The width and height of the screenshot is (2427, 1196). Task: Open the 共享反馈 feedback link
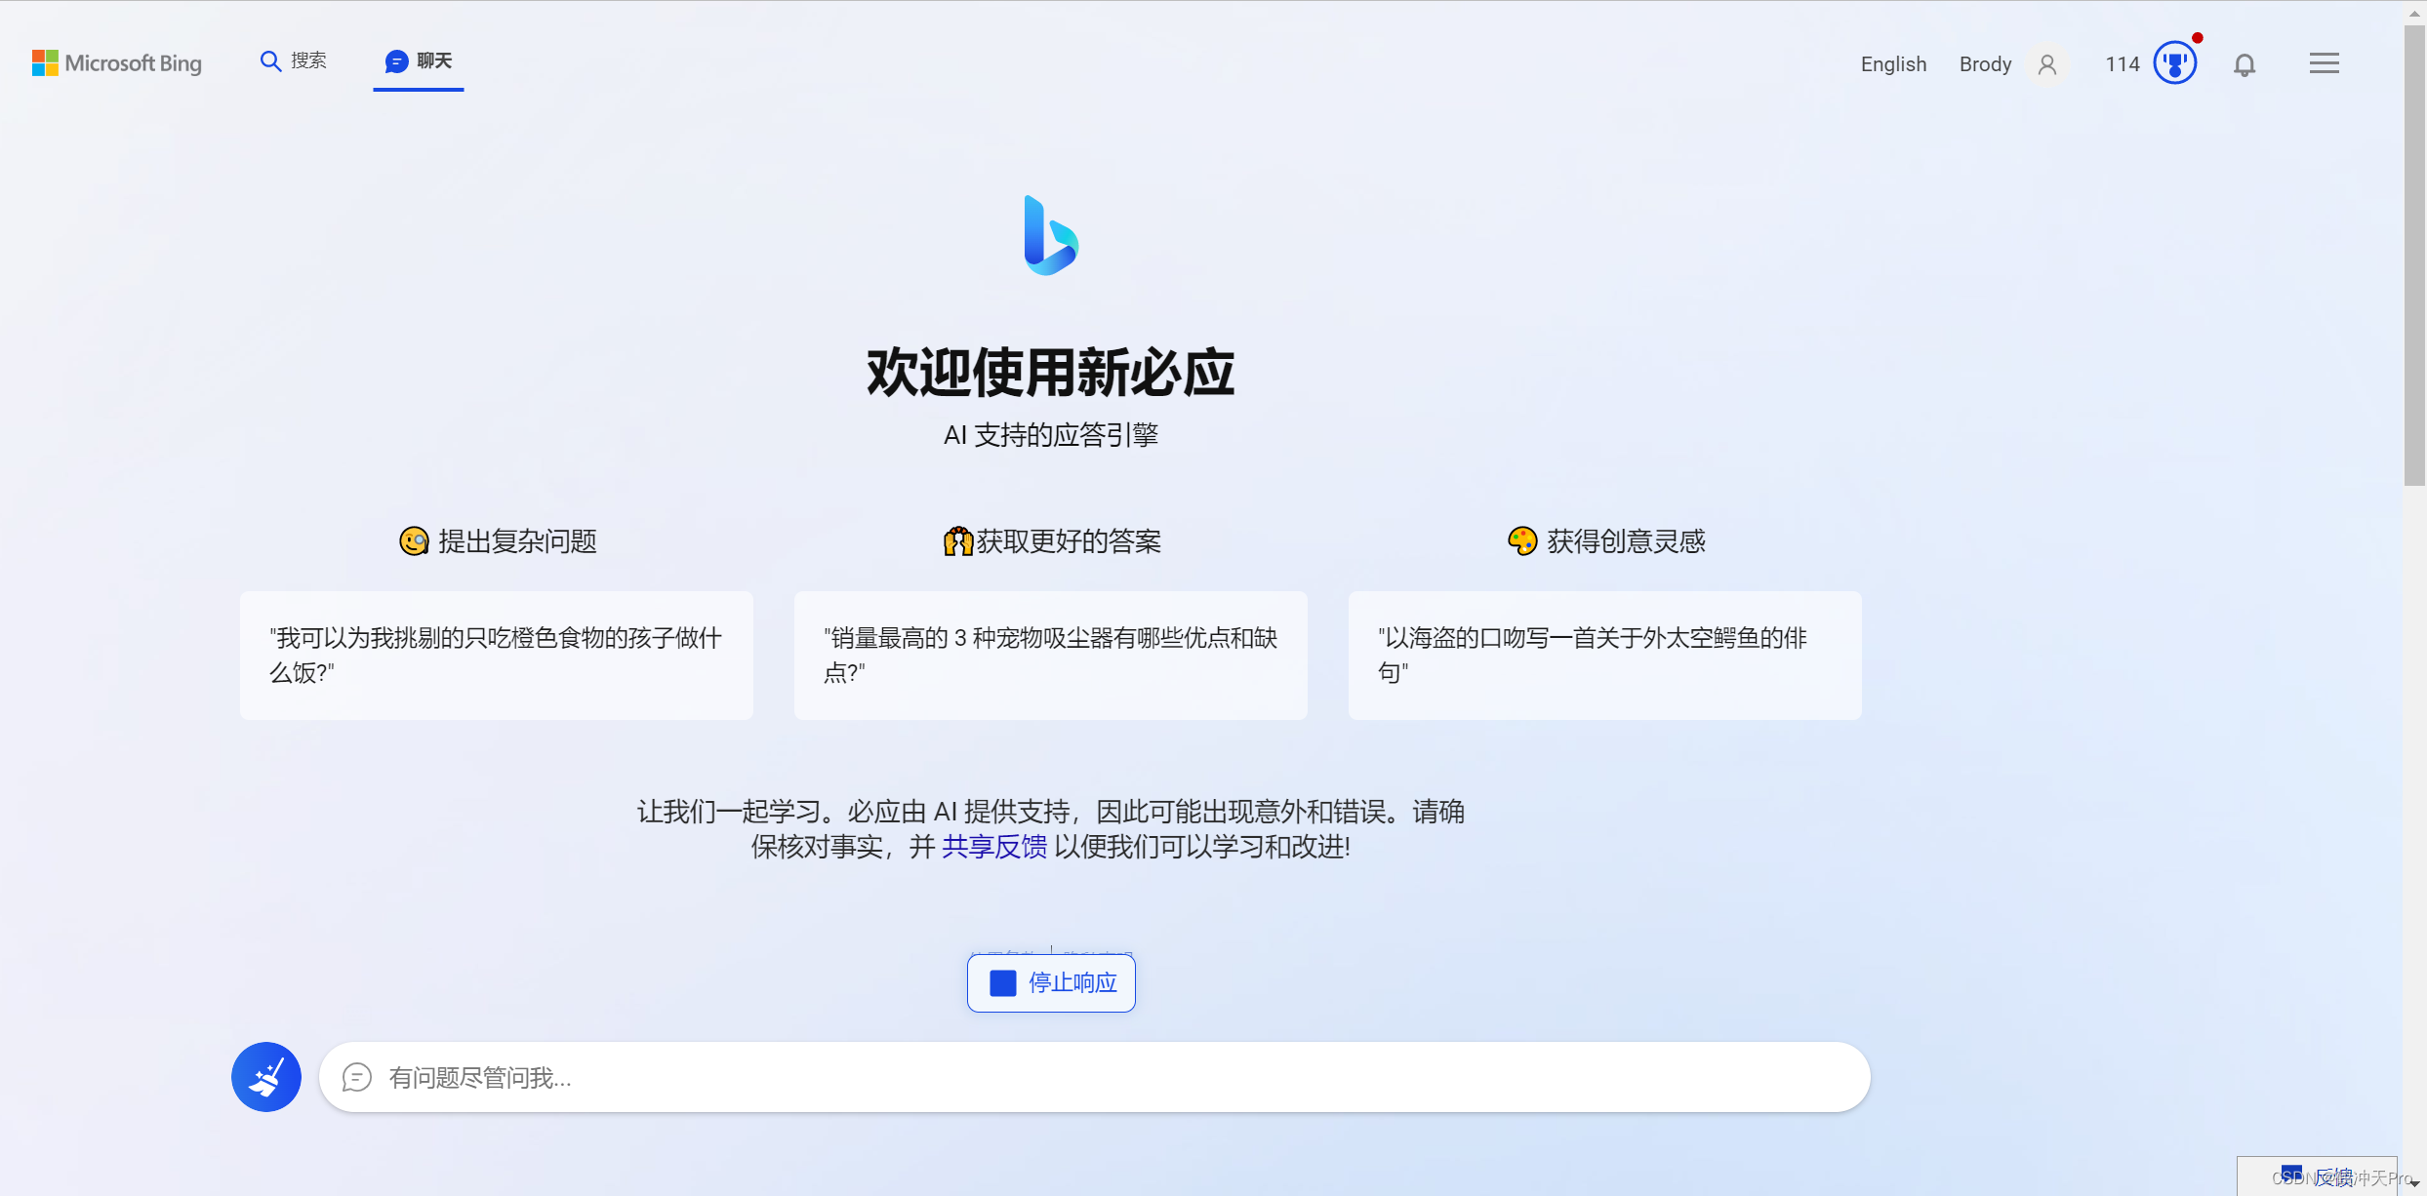click(993, 847)
